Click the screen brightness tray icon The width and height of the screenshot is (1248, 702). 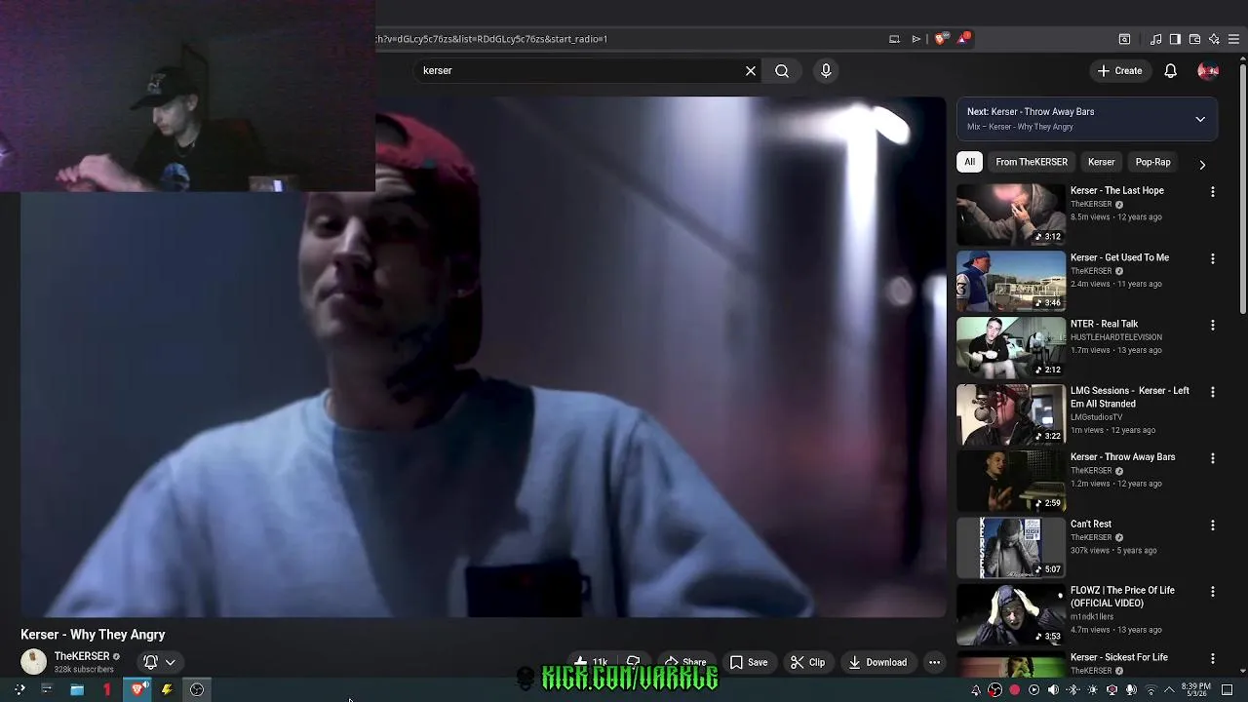click(x=1092, y=689)
